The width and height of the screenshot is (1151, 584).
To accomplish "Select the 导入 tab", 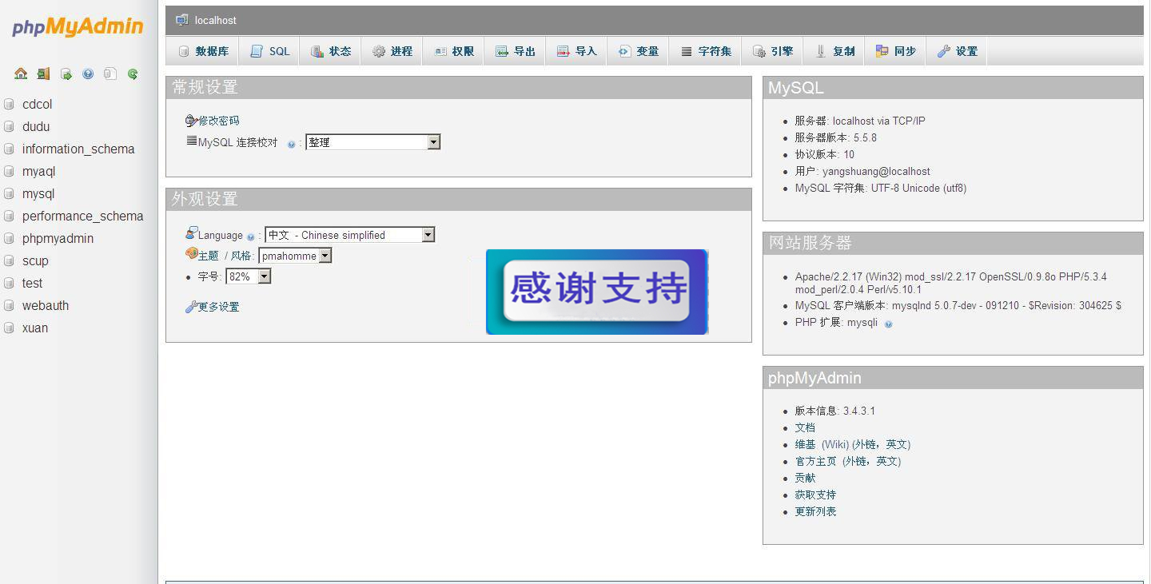I will point(576,51).
